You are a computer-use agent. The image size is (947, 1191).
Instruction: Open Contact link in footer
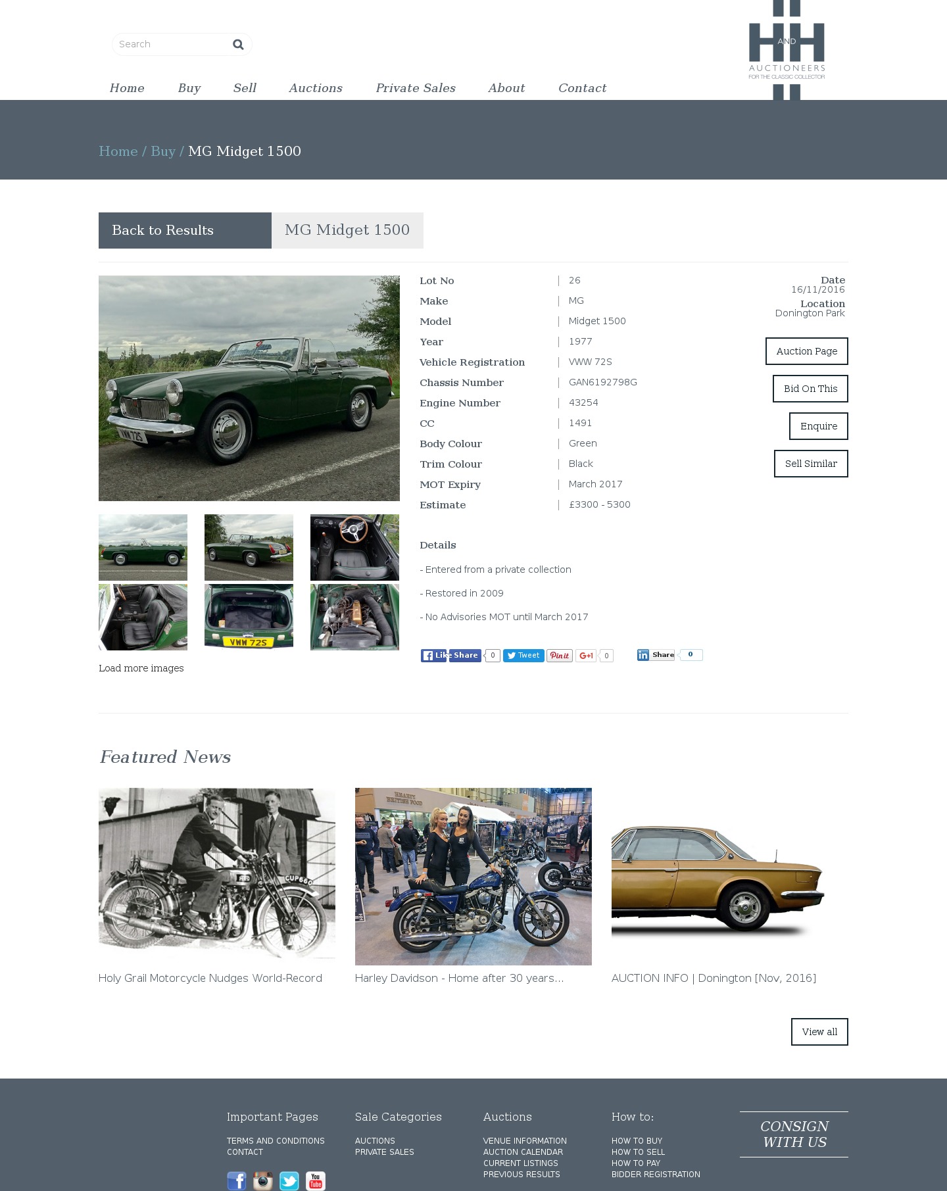tap(245, 1152)
